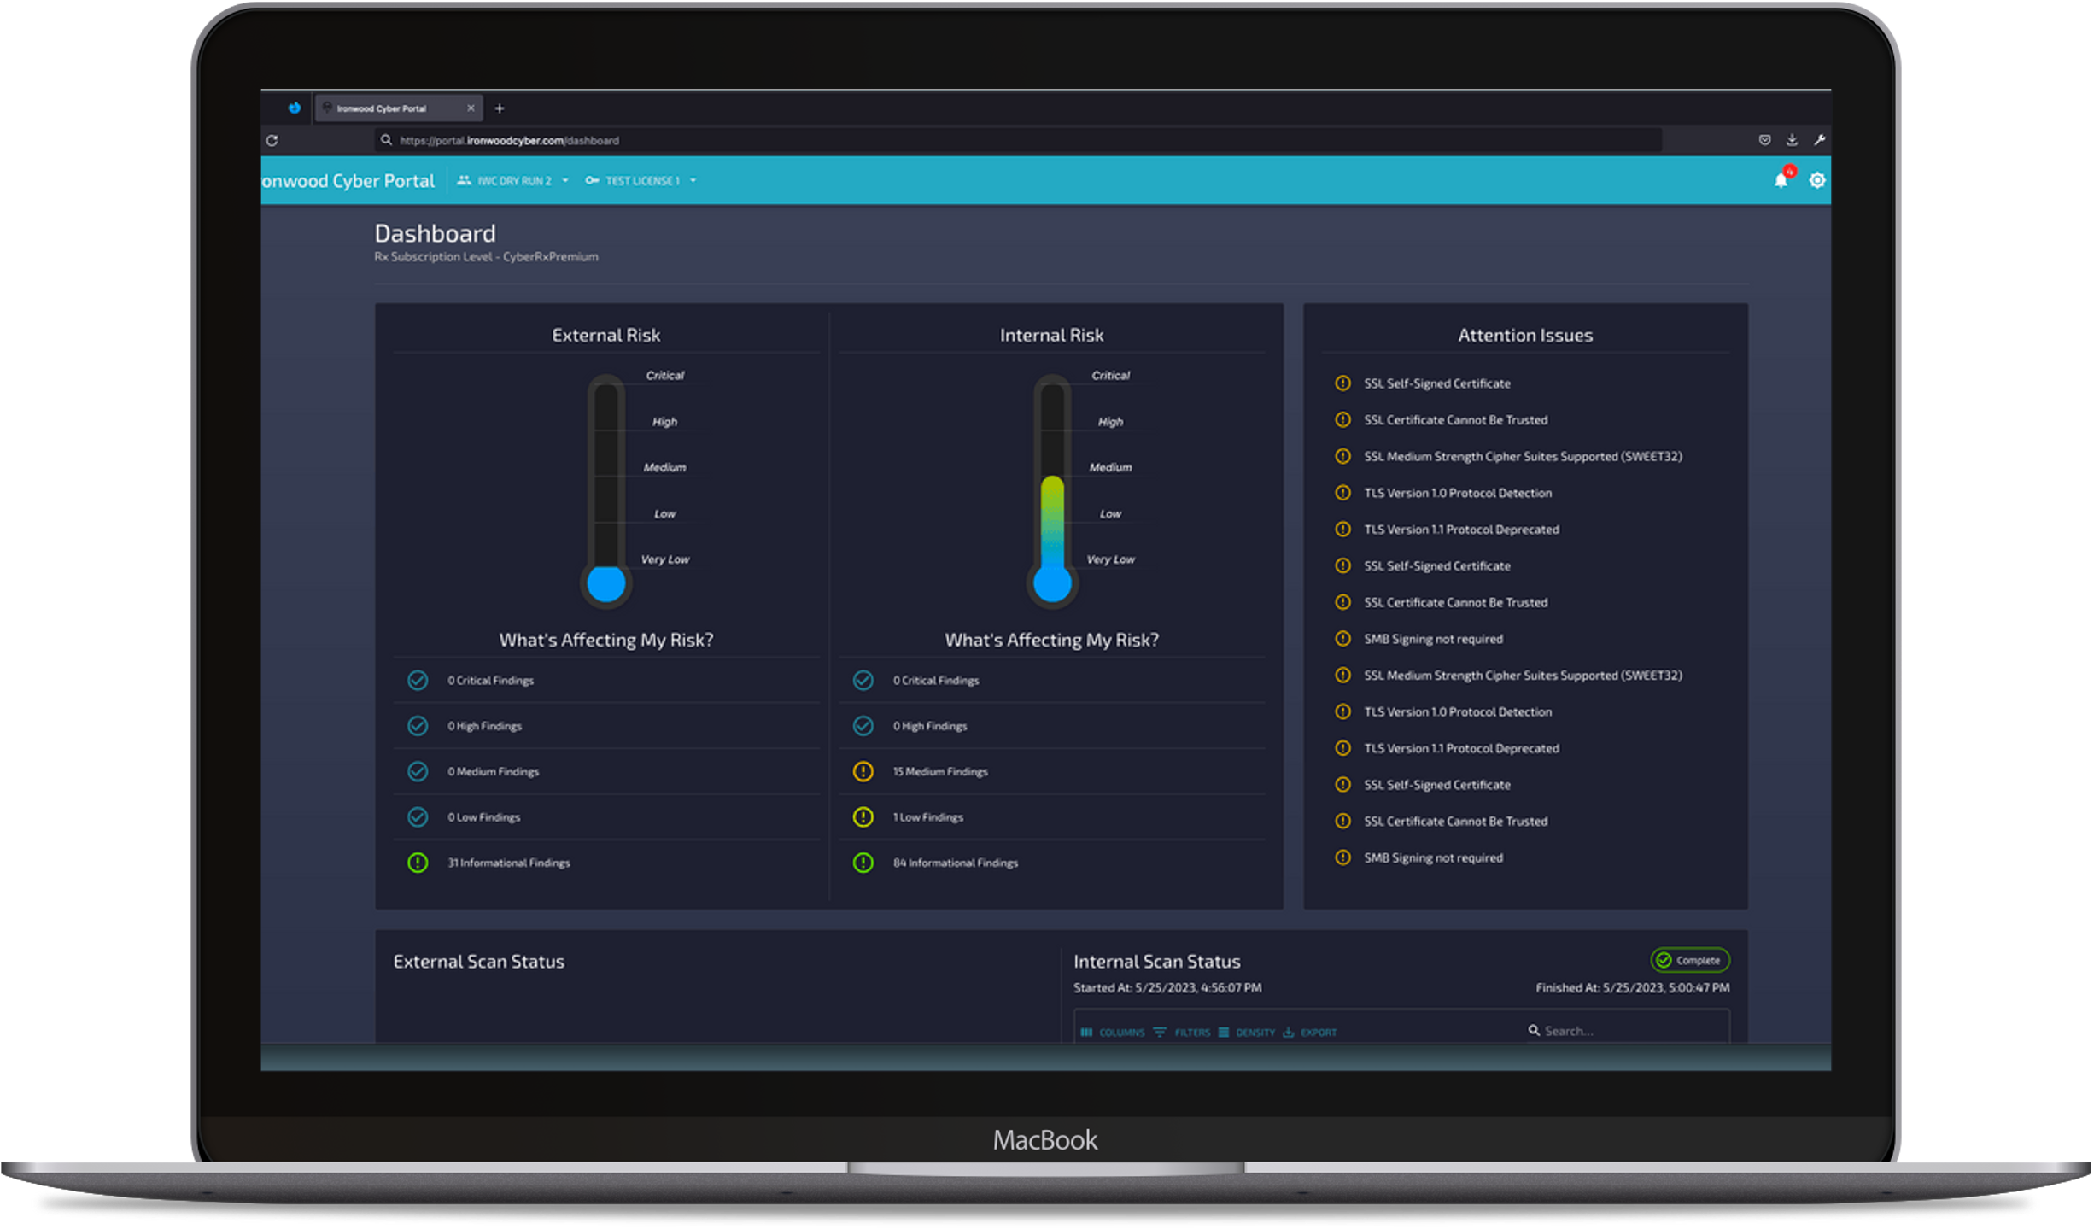Click 15 Medium Findings under Internal Risk

pyautogui.click(x=940, y=771)
